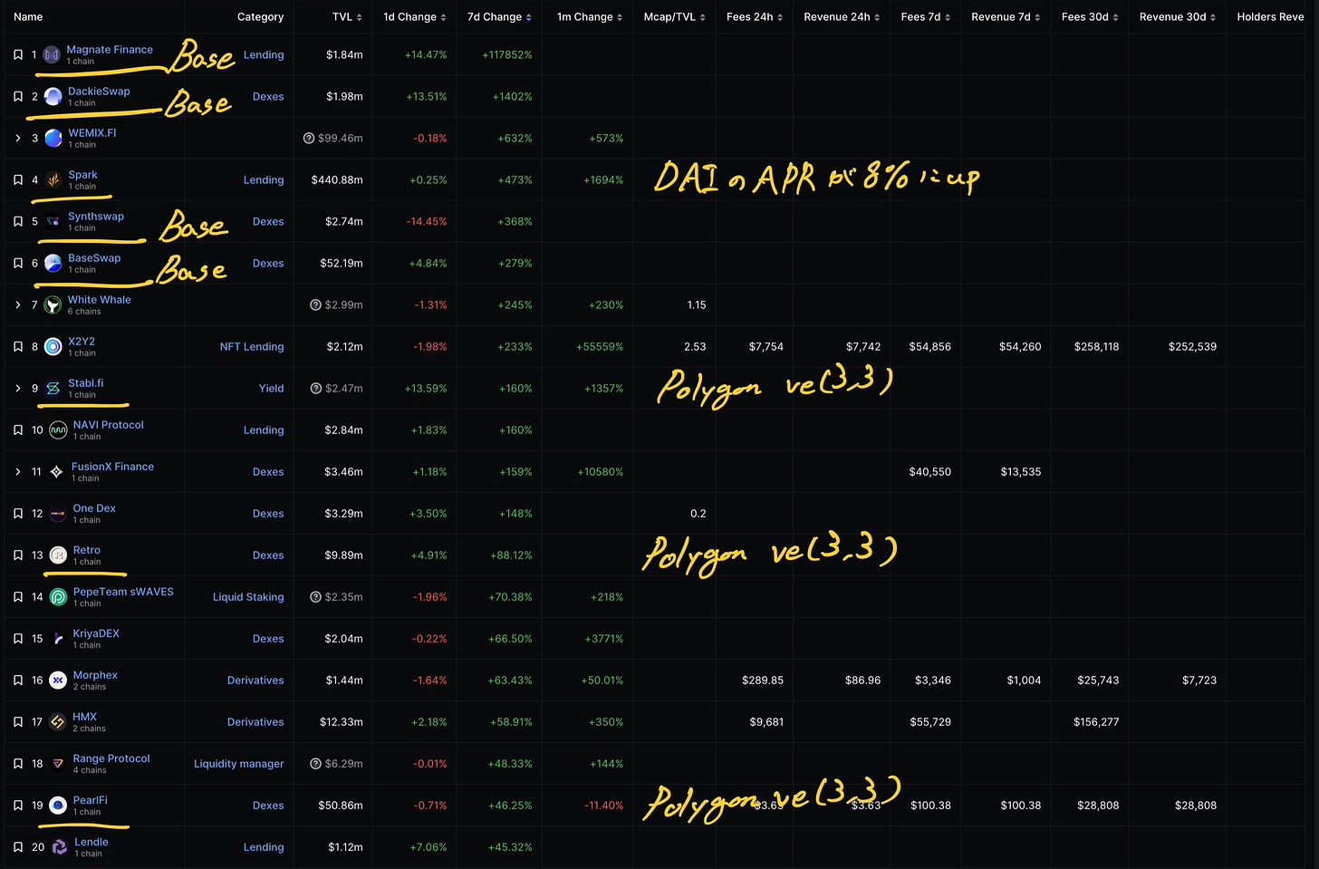Bookmark DackieSwap
This screenshot has width=1319, height=869.
[x=18, y=97]
